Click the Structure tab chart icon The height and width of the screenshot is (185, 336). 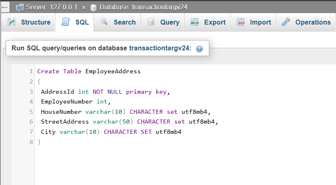(11, 22)
